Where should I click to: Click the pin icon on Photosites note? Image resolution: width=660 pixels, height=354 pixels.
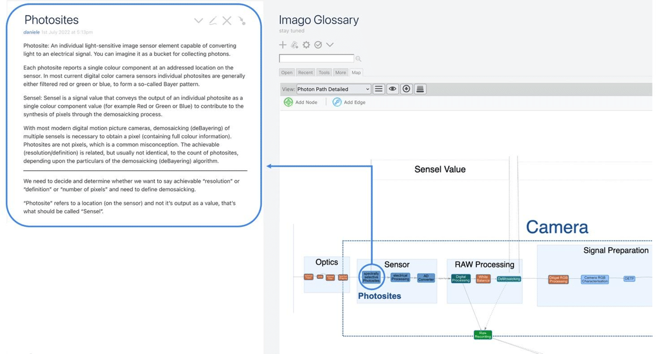point(242,20)
